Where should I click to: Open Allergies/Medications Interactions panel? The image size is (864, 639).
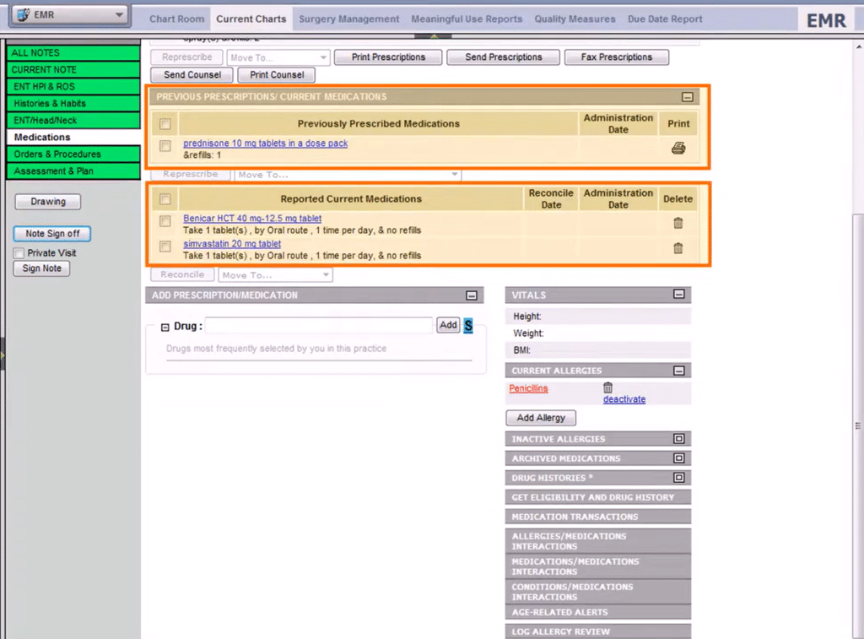[598, 541]
